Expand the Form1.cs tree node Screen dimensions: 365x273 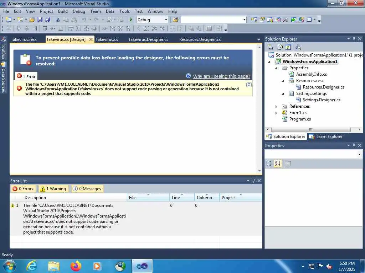click(x=276, y=113)
